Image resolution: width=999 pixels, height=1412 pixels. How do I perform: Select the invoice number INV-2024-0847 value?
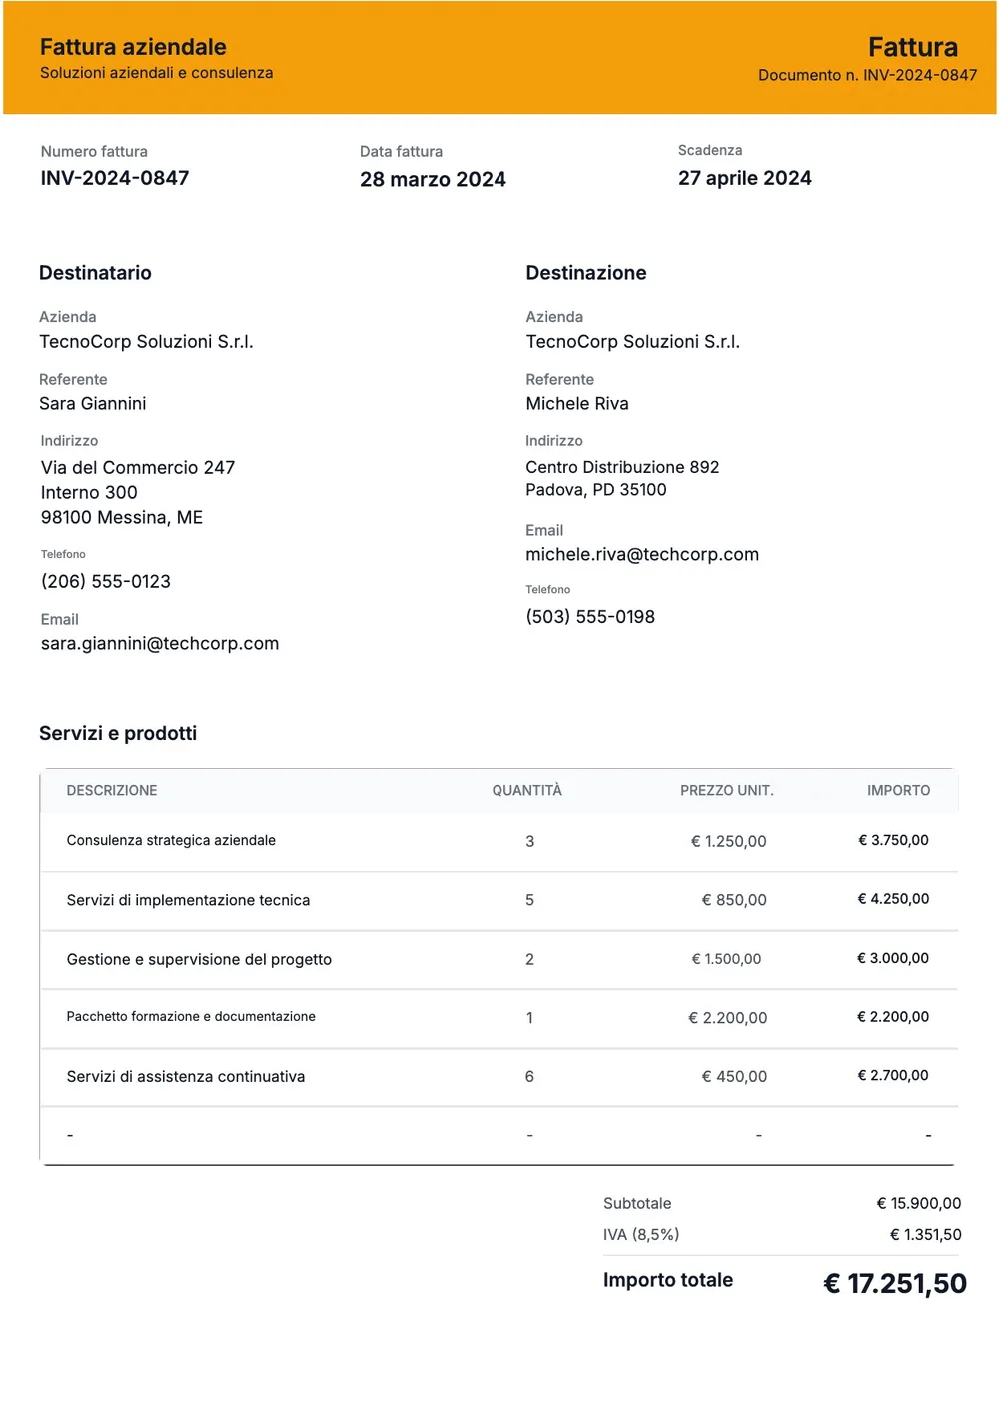coord(115,178)
